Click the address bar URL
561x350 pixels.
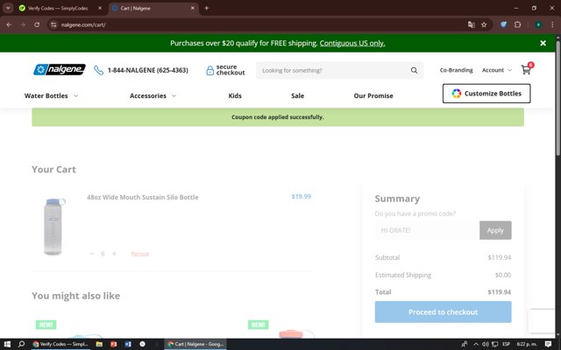pyautogui.click(x=83, y=24)
